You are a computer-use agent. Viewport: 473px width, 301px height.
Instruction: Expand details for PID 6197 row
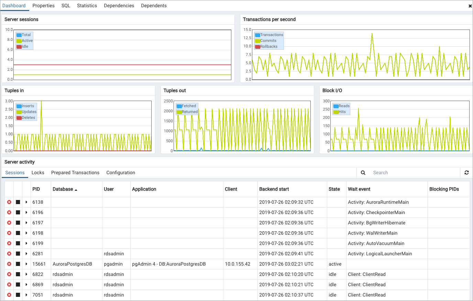(26, 223)
